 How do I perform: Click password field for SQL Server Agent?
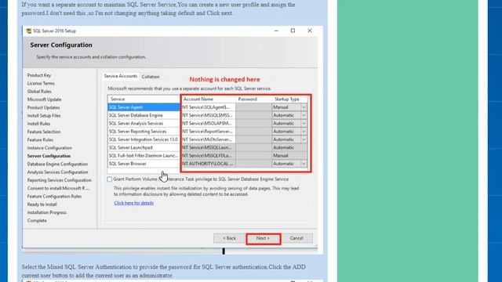tap(253, 107)
